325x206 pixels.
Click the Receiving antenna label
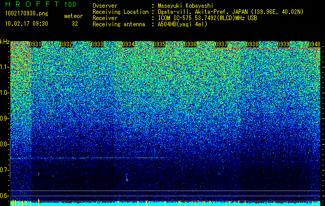point(119,24)
